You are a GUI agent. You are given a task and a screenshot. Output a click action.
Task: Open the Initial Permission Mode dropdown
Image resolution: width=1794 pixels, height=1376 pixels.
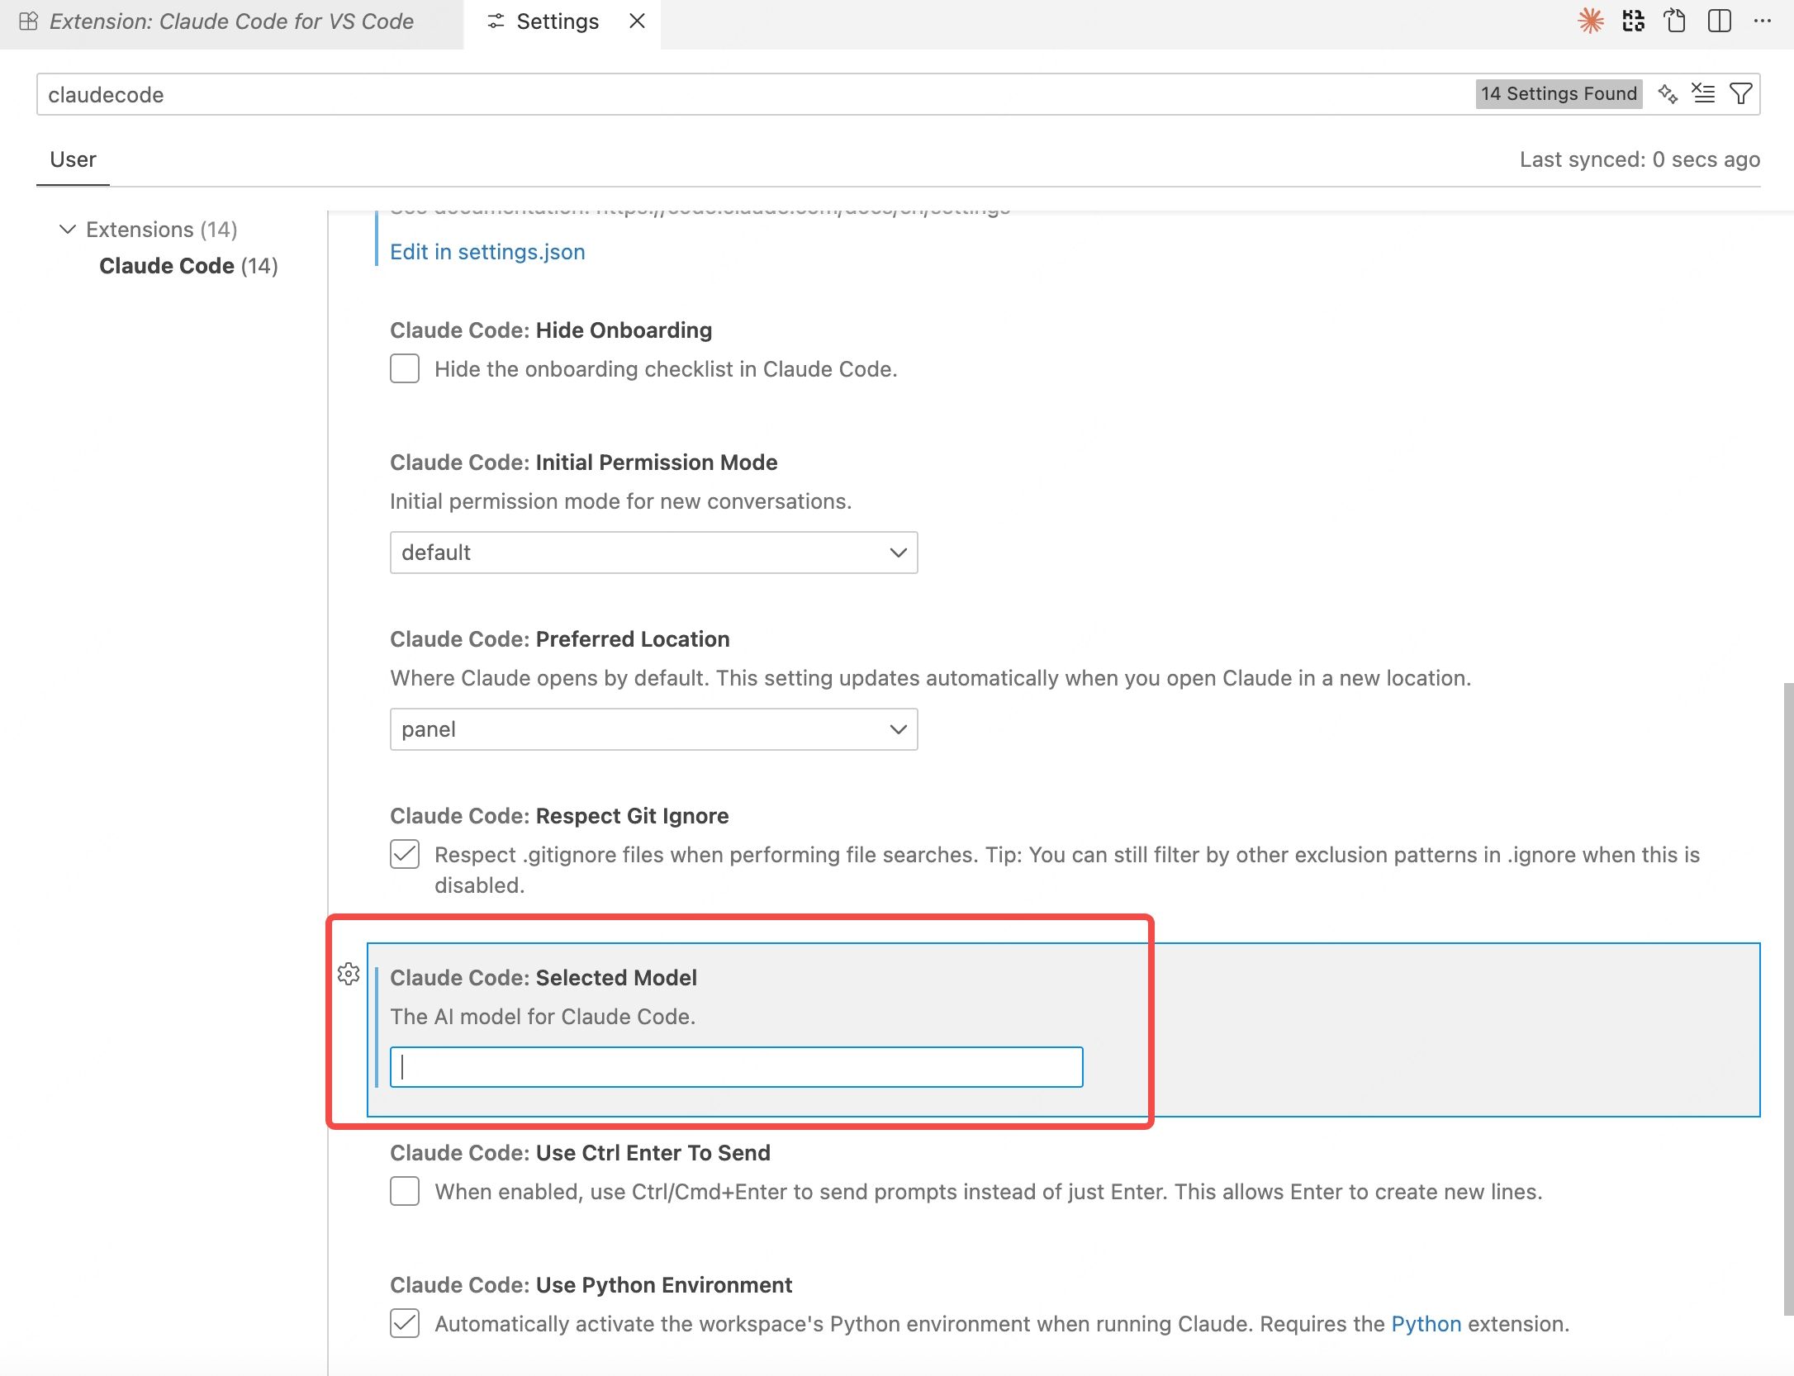[x=653, y=553]
